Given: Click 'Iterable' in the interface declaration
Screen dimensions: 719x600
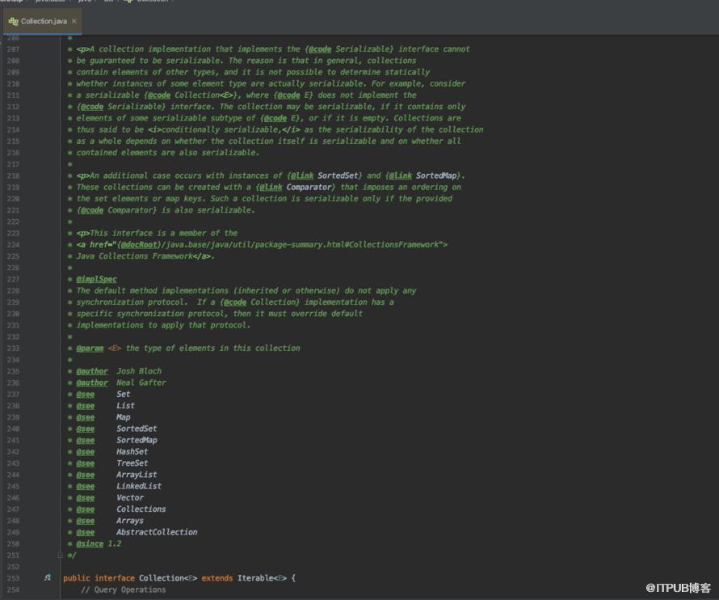Looking at the screenshot, I should click(x=255, y=578).
